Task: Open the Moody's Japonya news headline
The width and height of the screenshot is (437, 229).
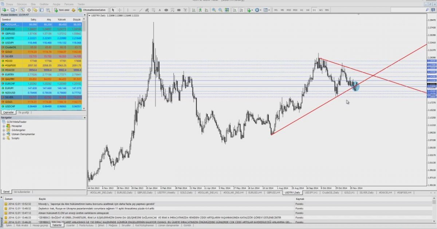Action: [97, 204]
